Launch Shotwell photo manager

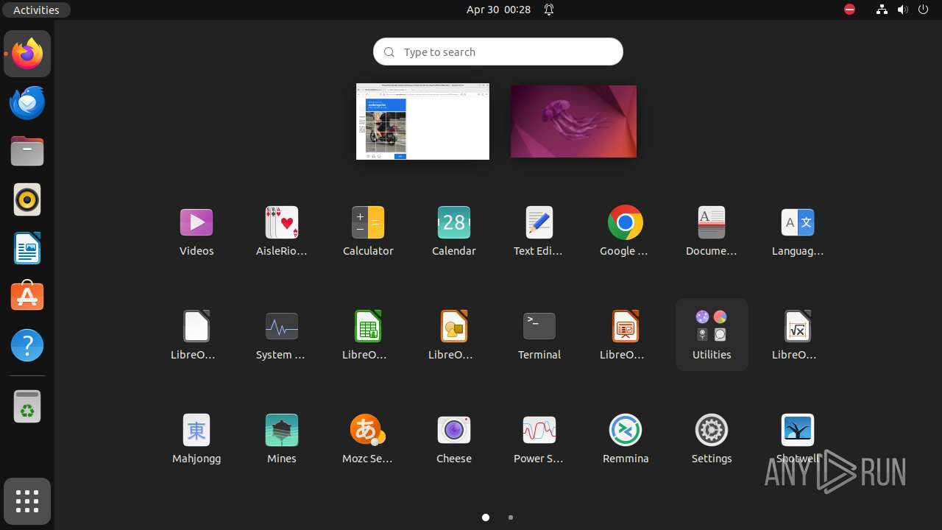pos(798,439)
